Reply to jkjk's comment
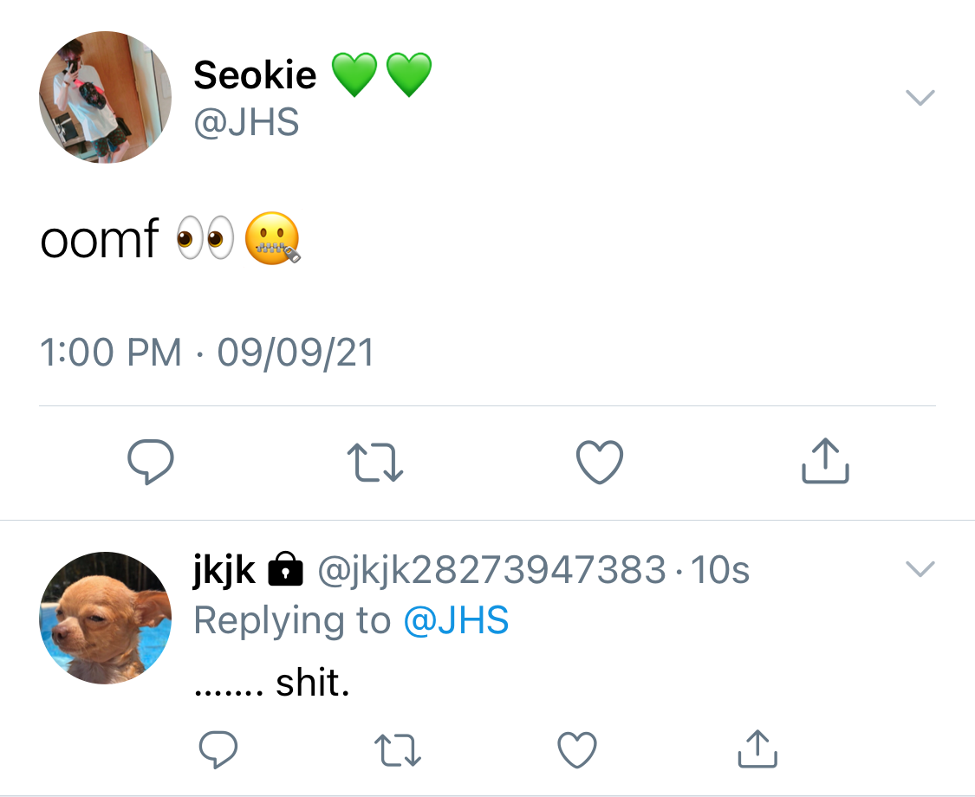Image resolution: width=975 pixels, height=797 pixels. [x=218, y=749]
